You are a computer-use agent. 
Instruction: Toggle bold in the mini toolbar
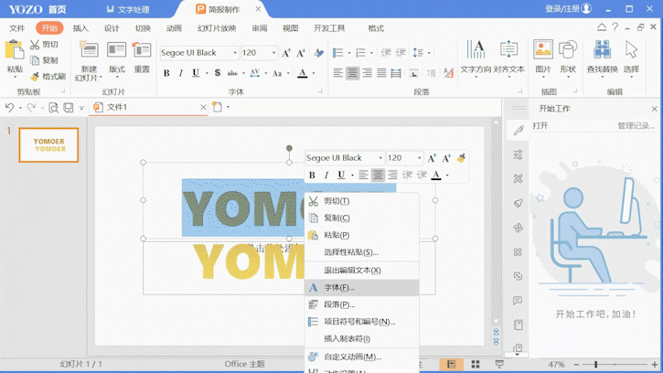(312, 175)
